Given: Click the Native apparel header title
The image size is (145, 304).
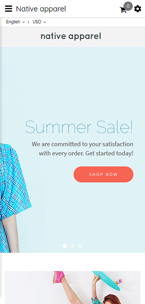Looking at the screenshot, I should pyautogui.click(x=41, y=9).
